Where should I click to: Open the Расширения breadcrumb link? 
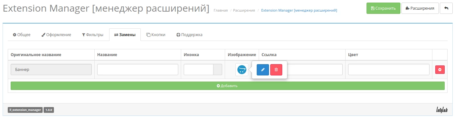click(x=244, y=10)
